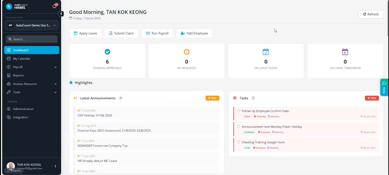Expand the Human Resource menu chevron

tap(55, 84)
